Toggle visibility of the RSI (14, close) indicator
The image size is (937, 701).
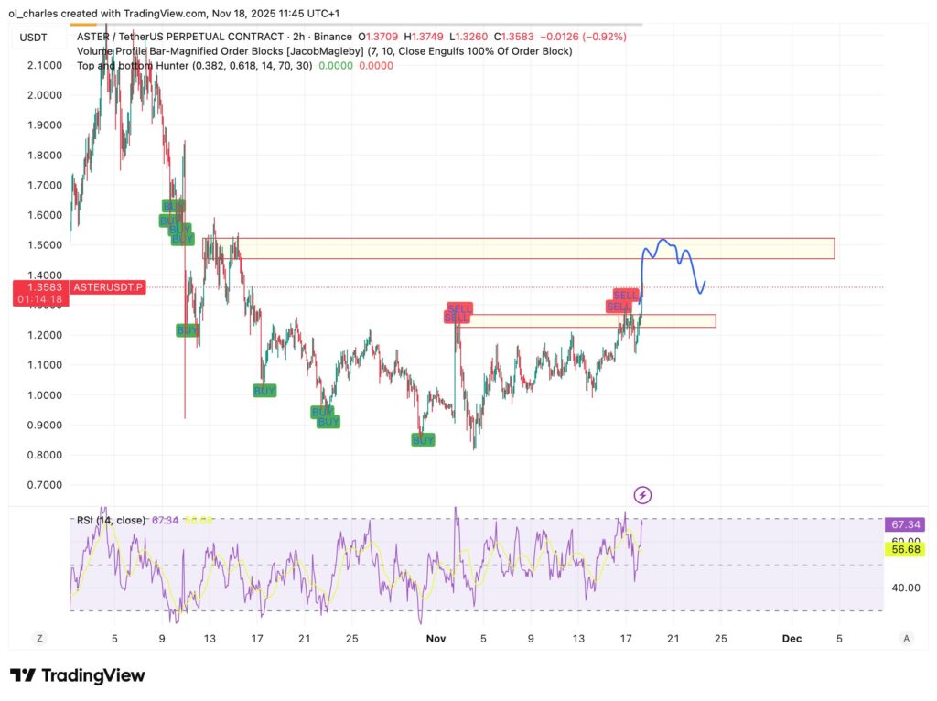110,519
